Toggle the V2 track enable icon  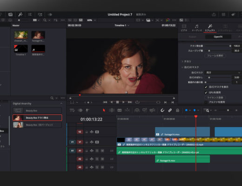[x=97, y=132]
